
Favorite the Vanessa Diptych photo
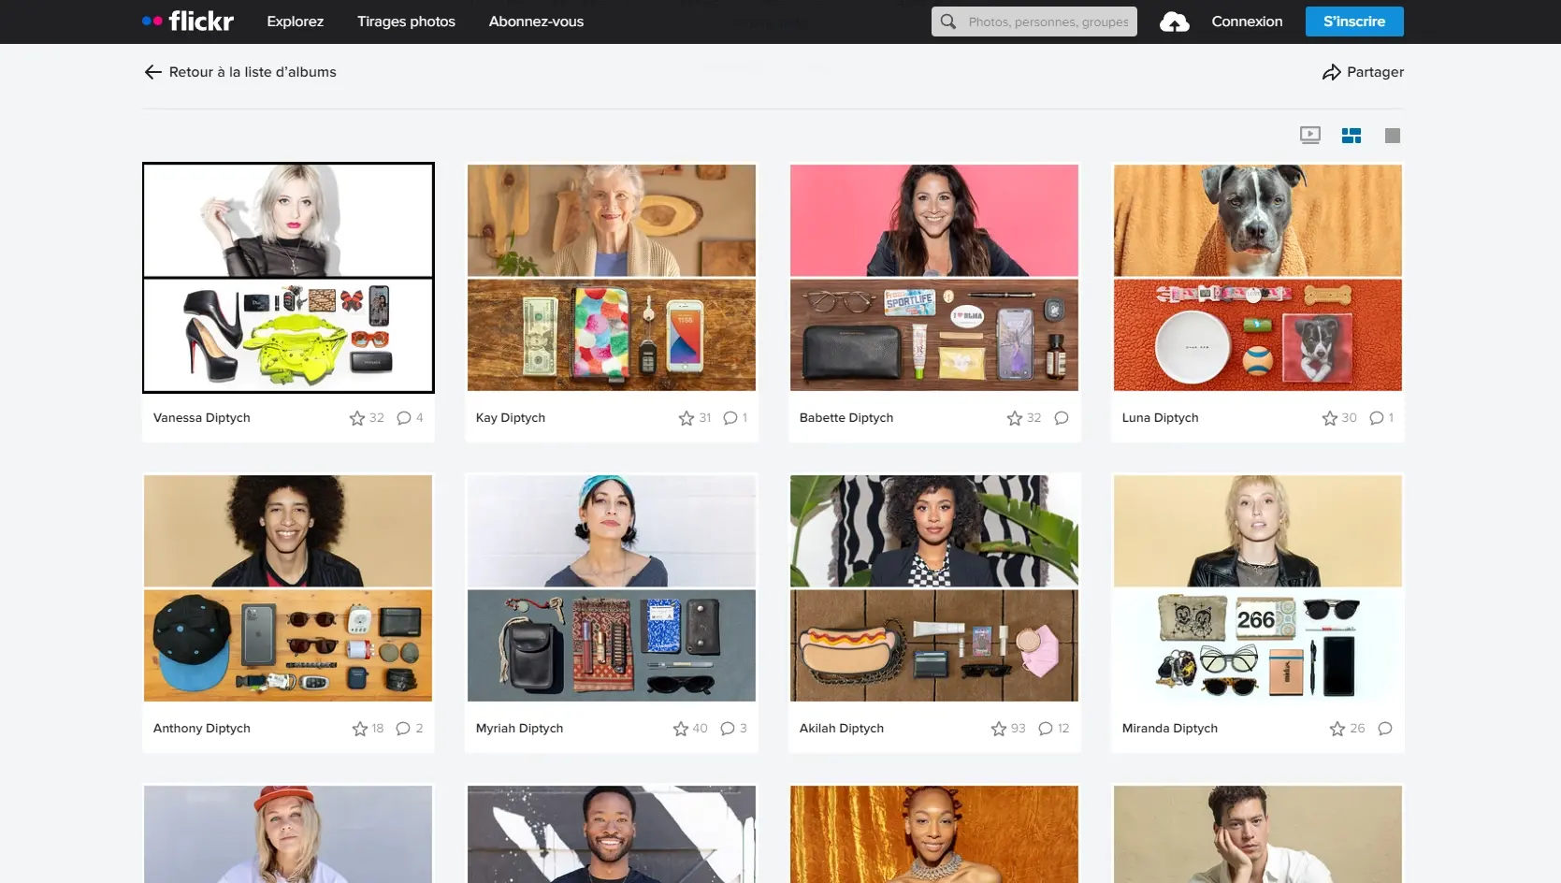(x=357, y=418)
